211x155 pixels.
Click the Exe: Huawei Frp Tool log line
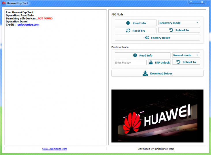(x=20, y=12)
